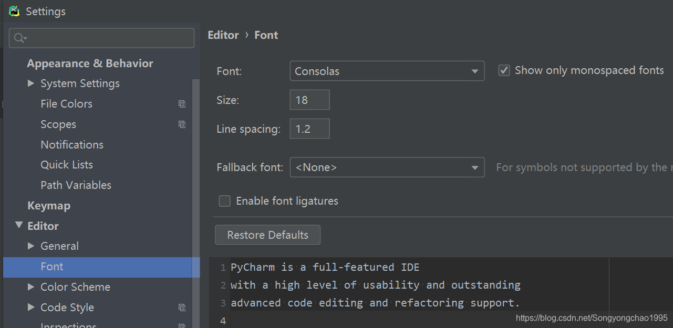This screenshot has width=673, height=328.
Task: Click the project-level icon beside Inspections
Action: pos(182,326)
